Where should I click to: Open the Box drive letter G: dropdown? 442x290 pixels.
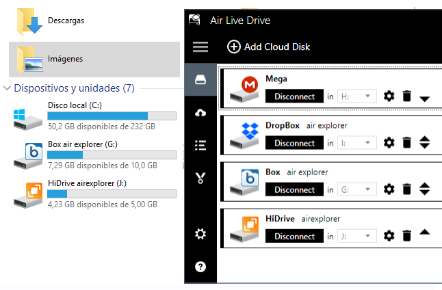point(357,189)
